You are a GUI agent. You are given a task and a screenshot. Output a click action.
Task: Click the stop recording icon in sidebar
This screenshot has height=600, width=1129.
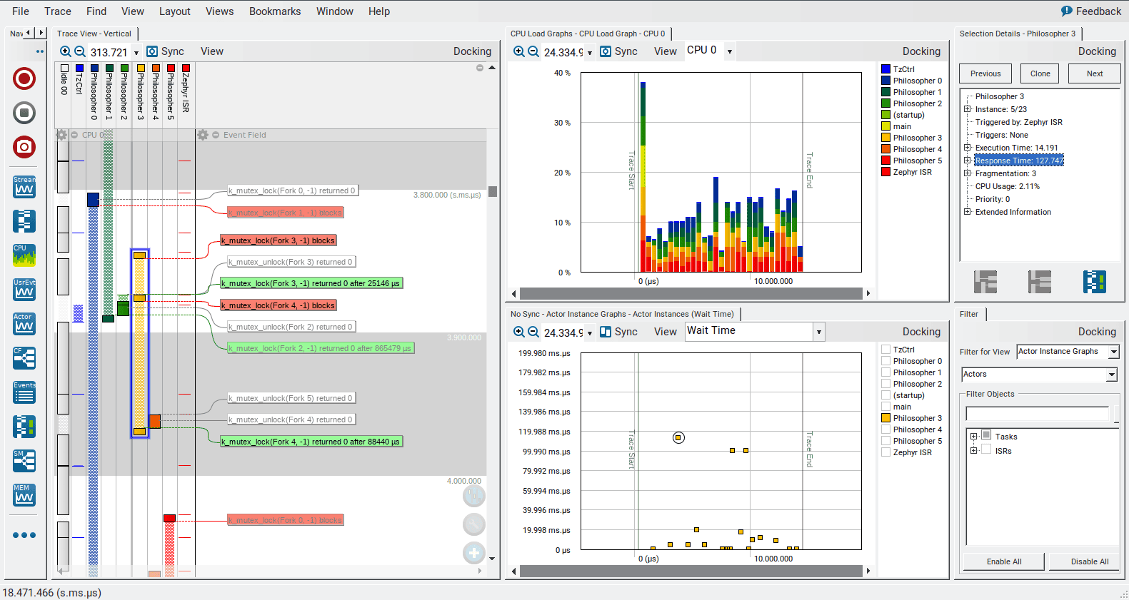pyautogui.click(x=24, y=113)
